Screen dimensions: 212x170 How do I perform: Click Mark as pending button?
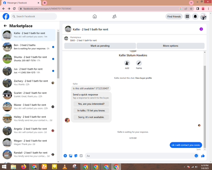(100, 46)
